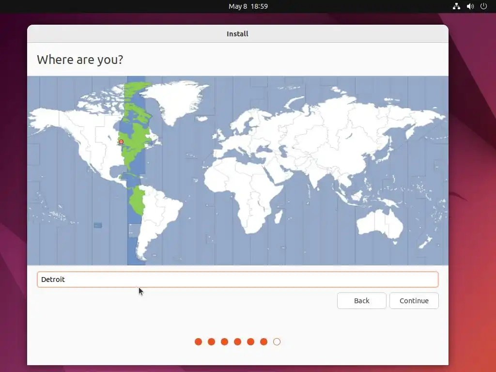Open the clock showing May 8 18:59
This screenshot has width=496, height=372.
(x=248, y=6)
